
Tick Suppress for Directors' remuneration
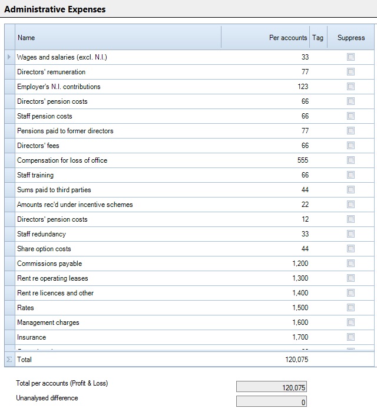350,71
